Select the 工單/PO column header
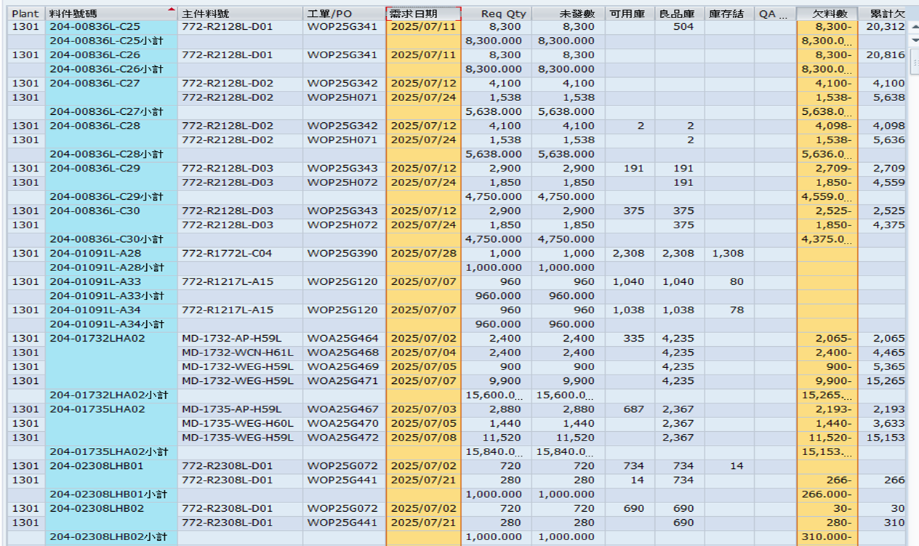Screen dimensions: 919x546 tap(343, 14)
